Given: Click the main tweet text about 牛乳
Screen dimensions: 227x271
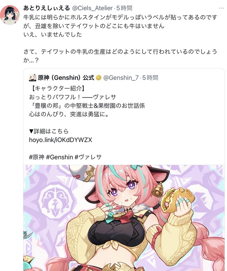Looking at the screenshot, I should (x=120, y=26).
